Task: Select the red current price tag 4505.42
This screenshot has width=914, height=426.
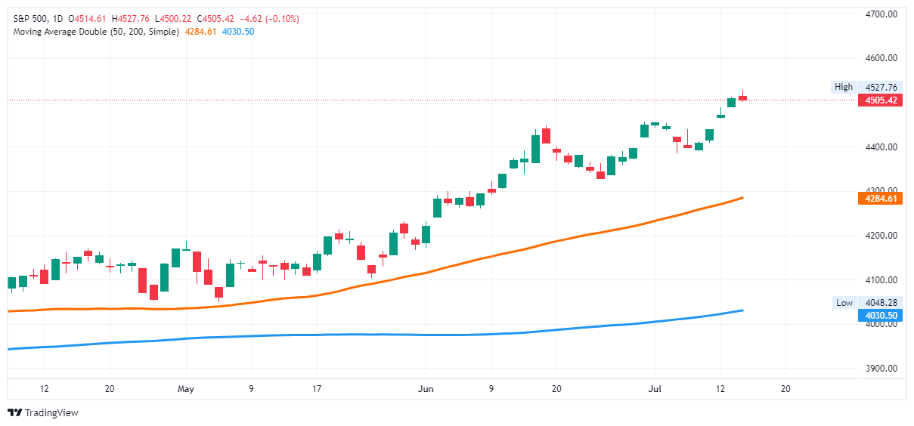Action: tap(881, 100)
